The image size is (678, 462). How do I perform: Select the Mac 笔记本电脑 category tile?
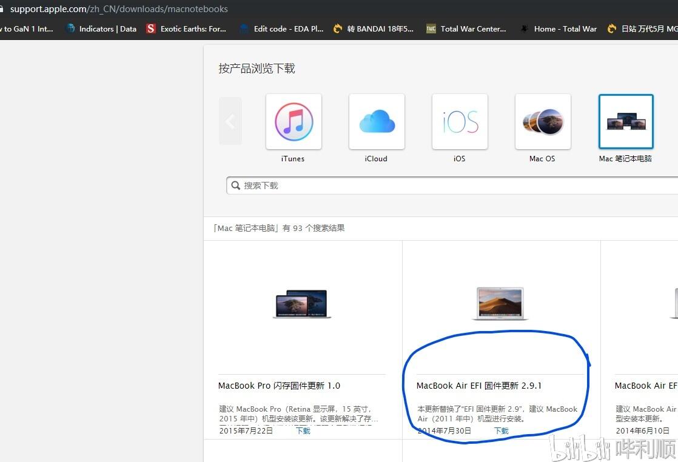[626, 122]
